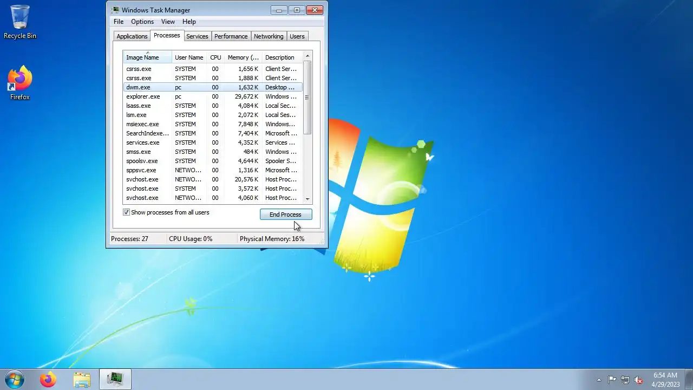693x390 pixels.
Task: Select the sppsvc.exe process
Action: [213, 170]
